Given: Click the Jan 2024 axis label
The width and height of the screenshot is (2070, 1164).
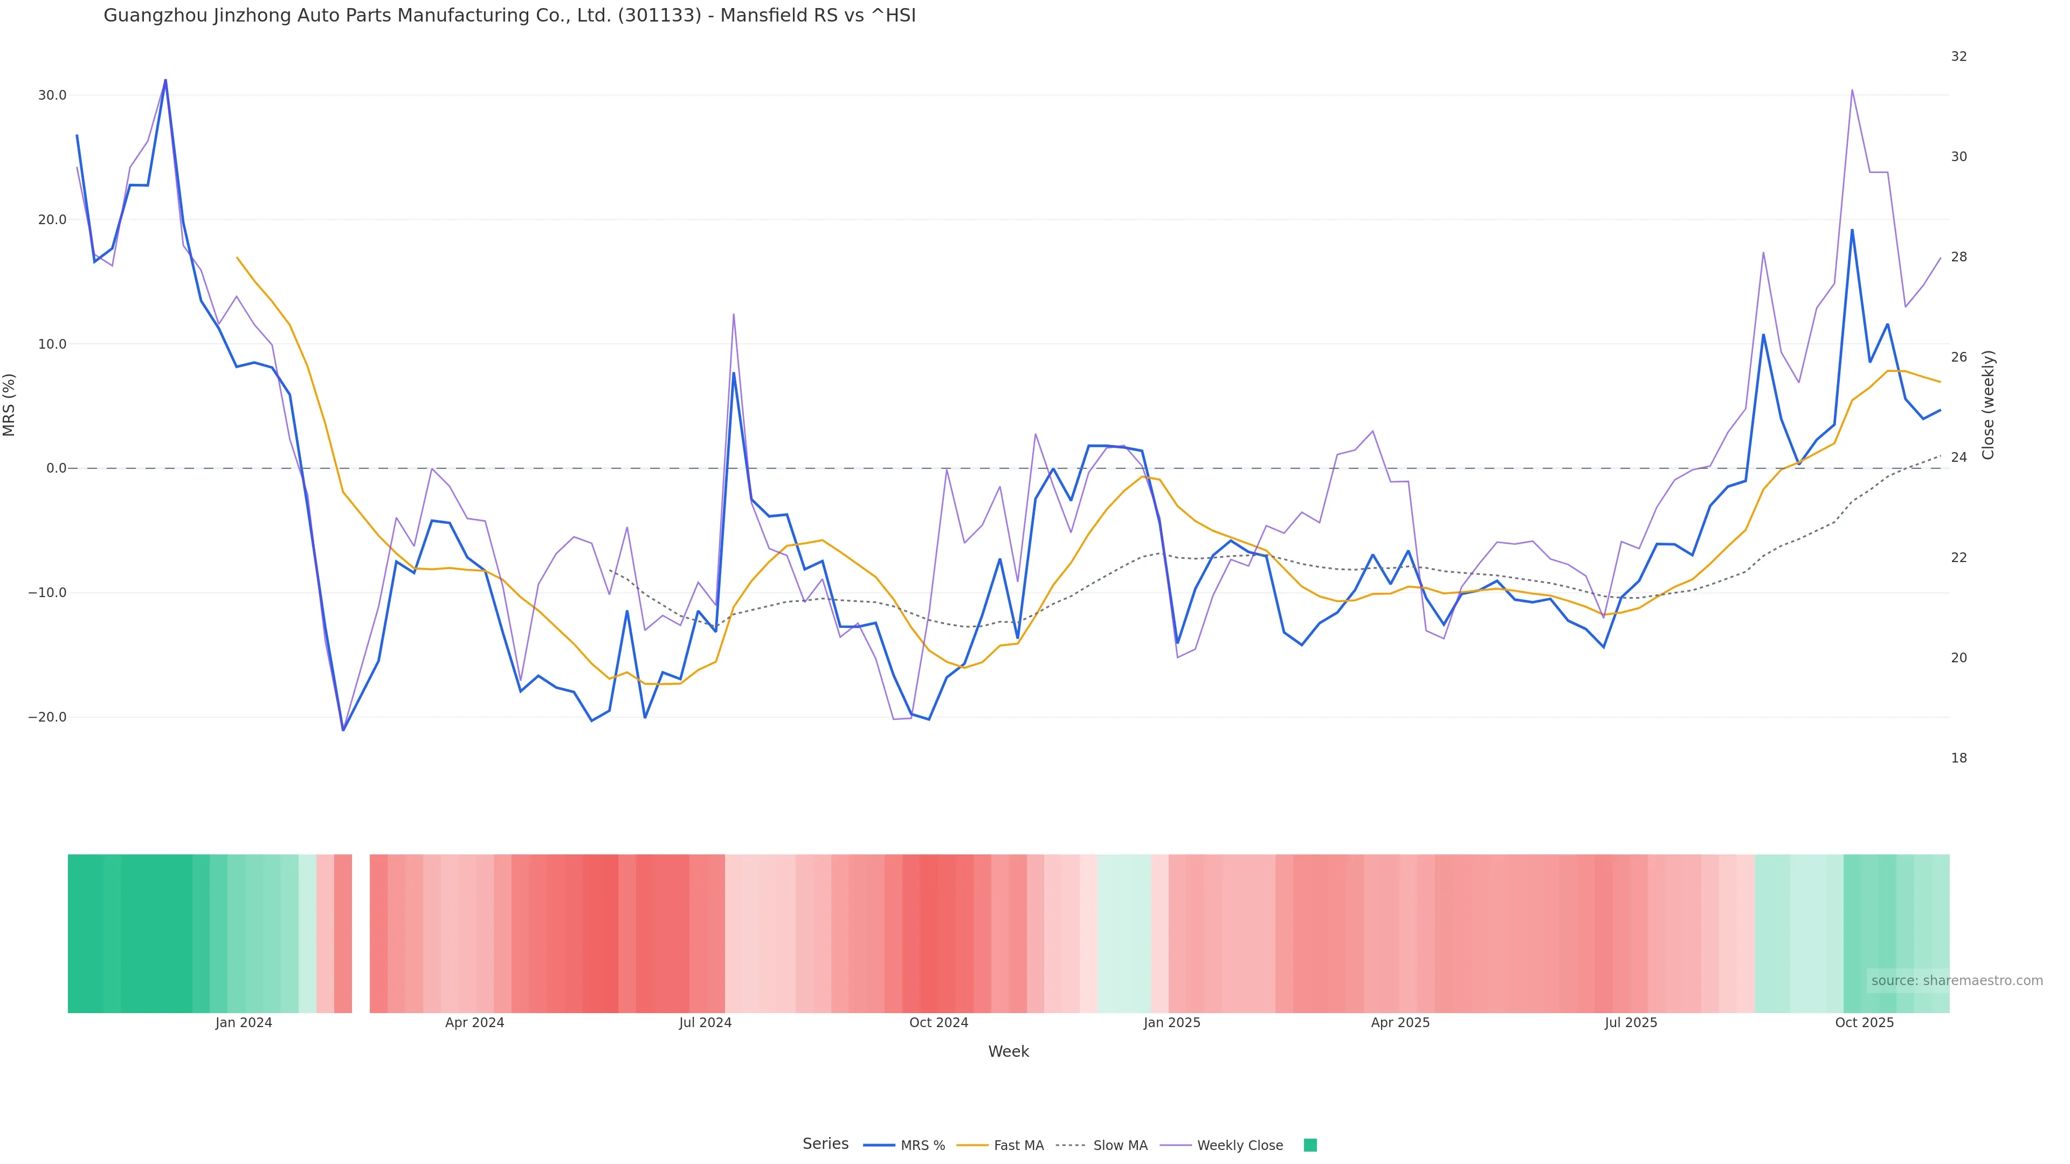Looking at the screenshot, I should pos(244,1023).
